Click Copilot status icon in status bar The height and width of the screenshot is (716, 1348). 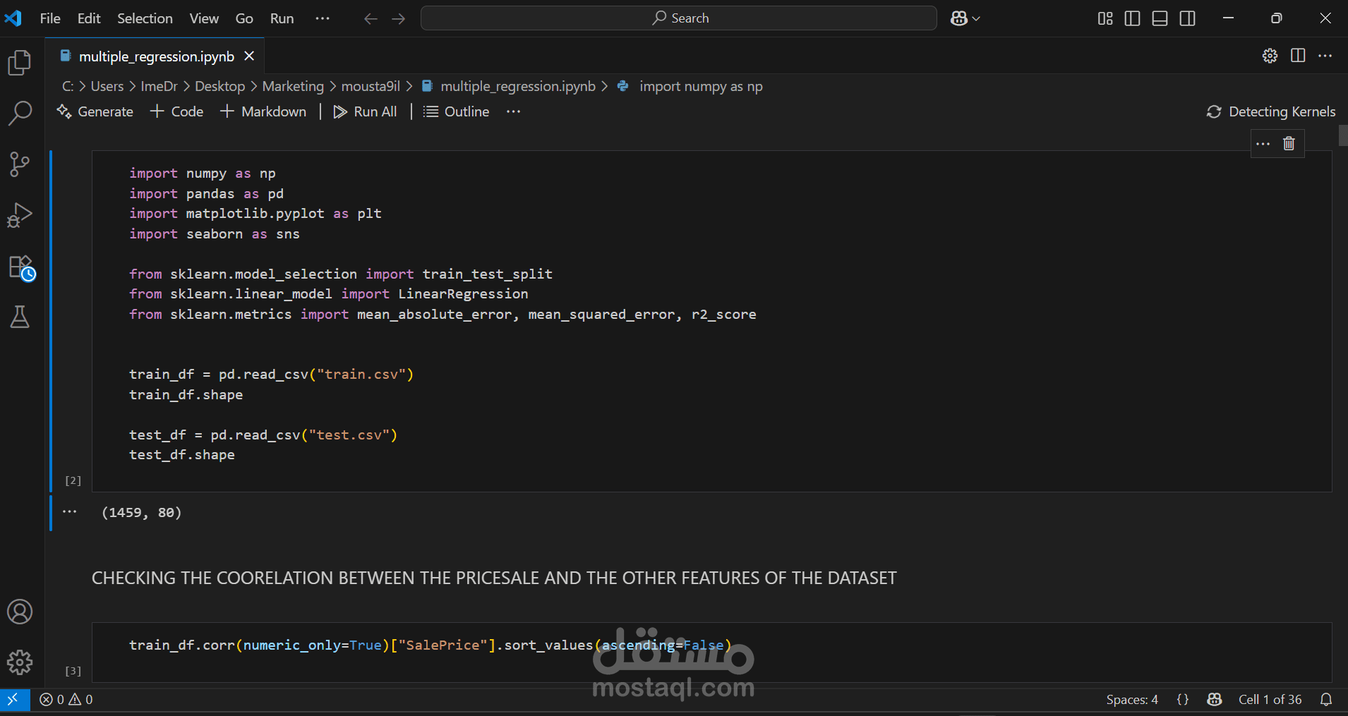tap(1215, 699)
